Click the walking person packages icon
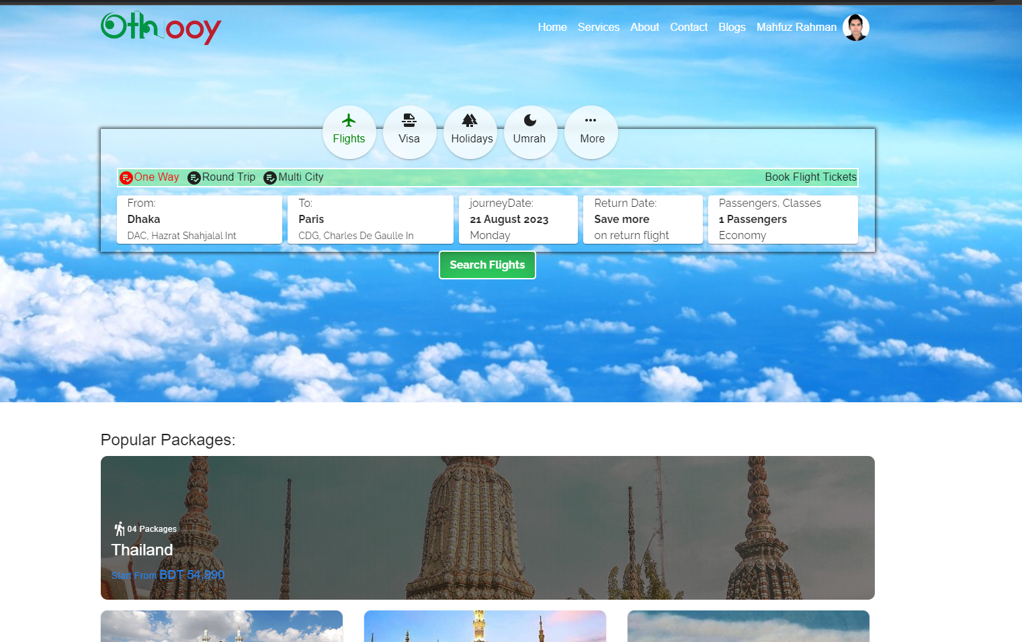Image resolution: width=1022 pixels, height=642 pixels. point(120,529)
